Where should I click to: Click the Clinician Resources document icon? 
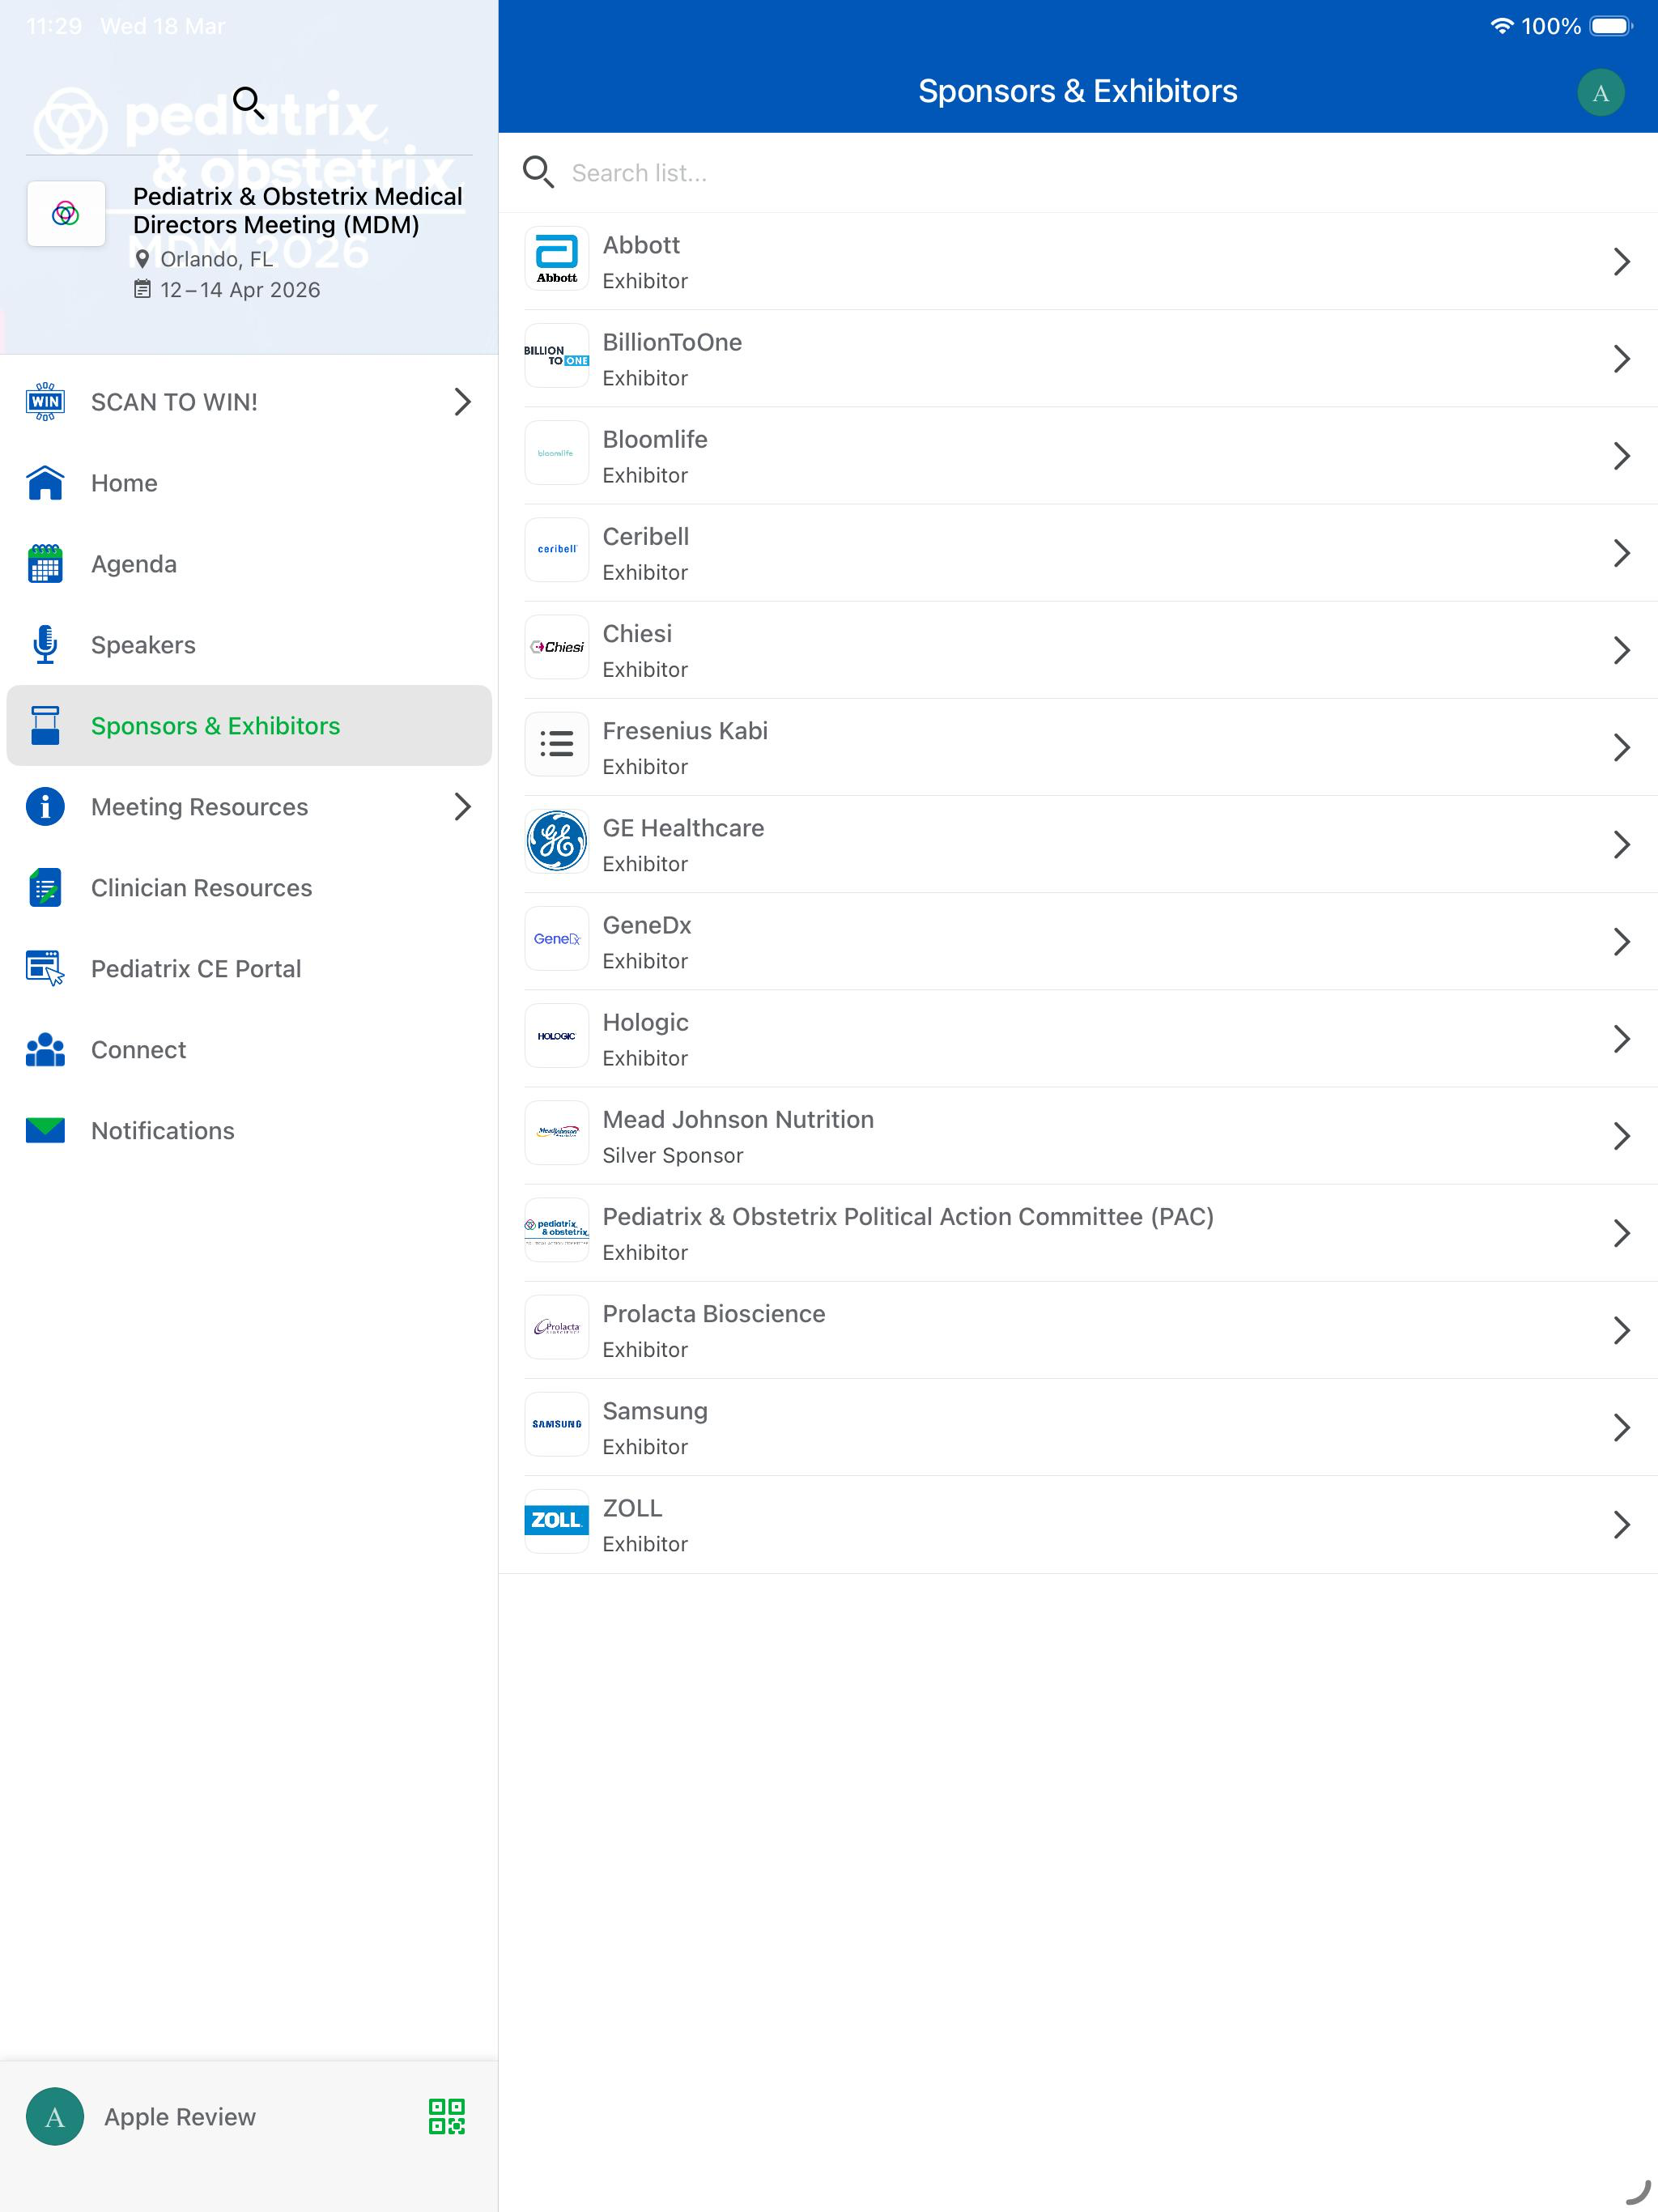tap(45, 888)
